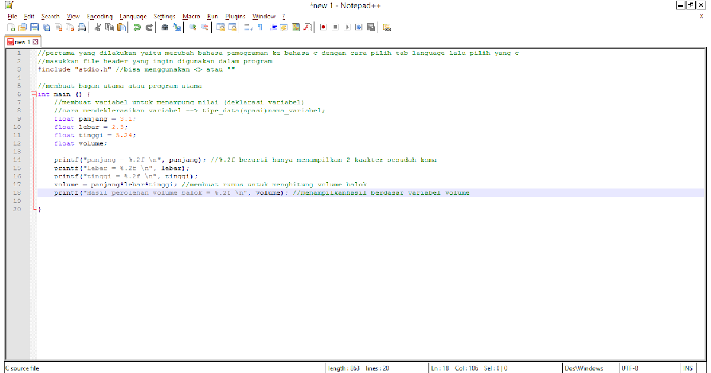Toggle Show All Characters
711x373 pixels.
coord(260,27)
